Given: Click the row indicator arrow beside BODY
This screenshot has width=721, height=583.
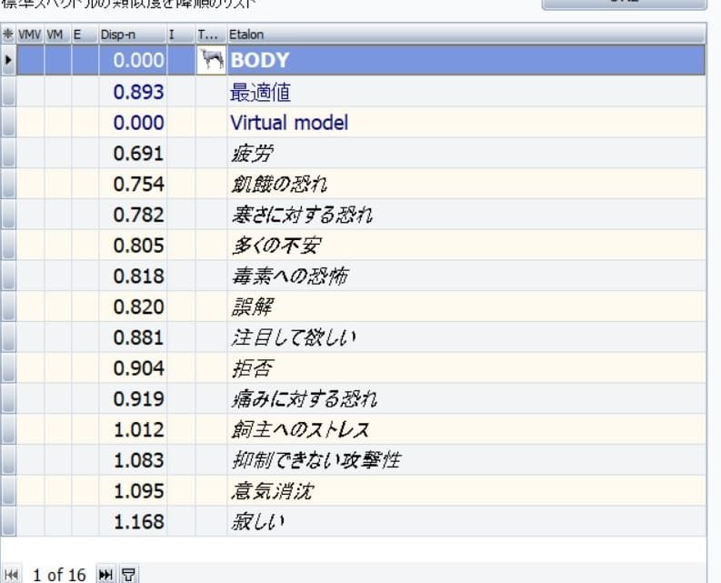Looking at the screenshot, I should point(9,61).
